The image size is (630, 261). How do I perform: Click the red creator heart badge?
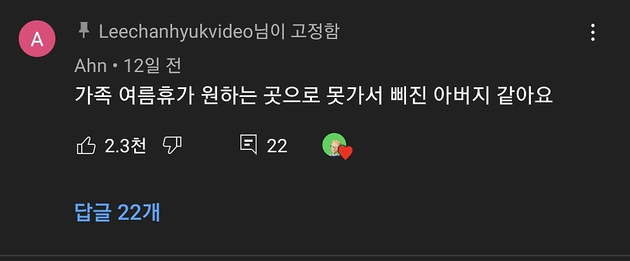tap(345, 152)
